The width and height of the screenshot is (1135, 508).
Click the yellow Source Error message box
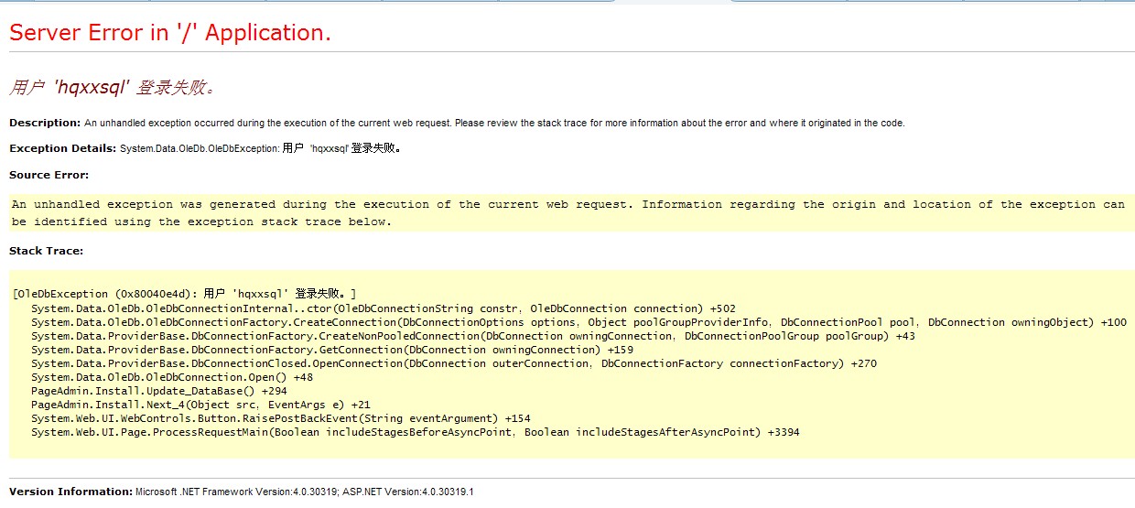(x=567, y=213)
